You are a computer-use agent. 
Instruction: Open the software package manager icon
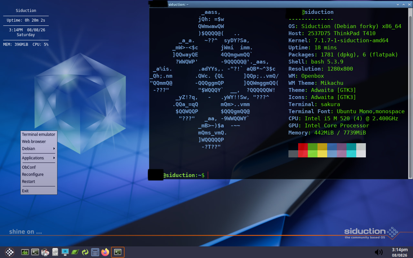click(x=45, y=252)
